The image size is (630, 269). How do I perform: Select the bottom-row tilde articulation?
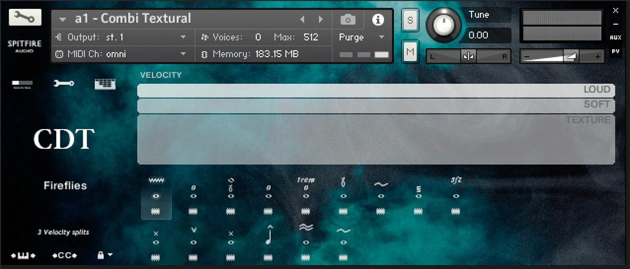click(x=343, y=236)
